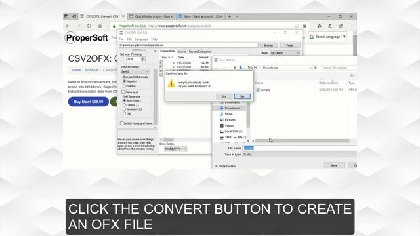Click the Buy Now $39.99 button
This screenshot has width=420, height=236.
pos(89,102)
